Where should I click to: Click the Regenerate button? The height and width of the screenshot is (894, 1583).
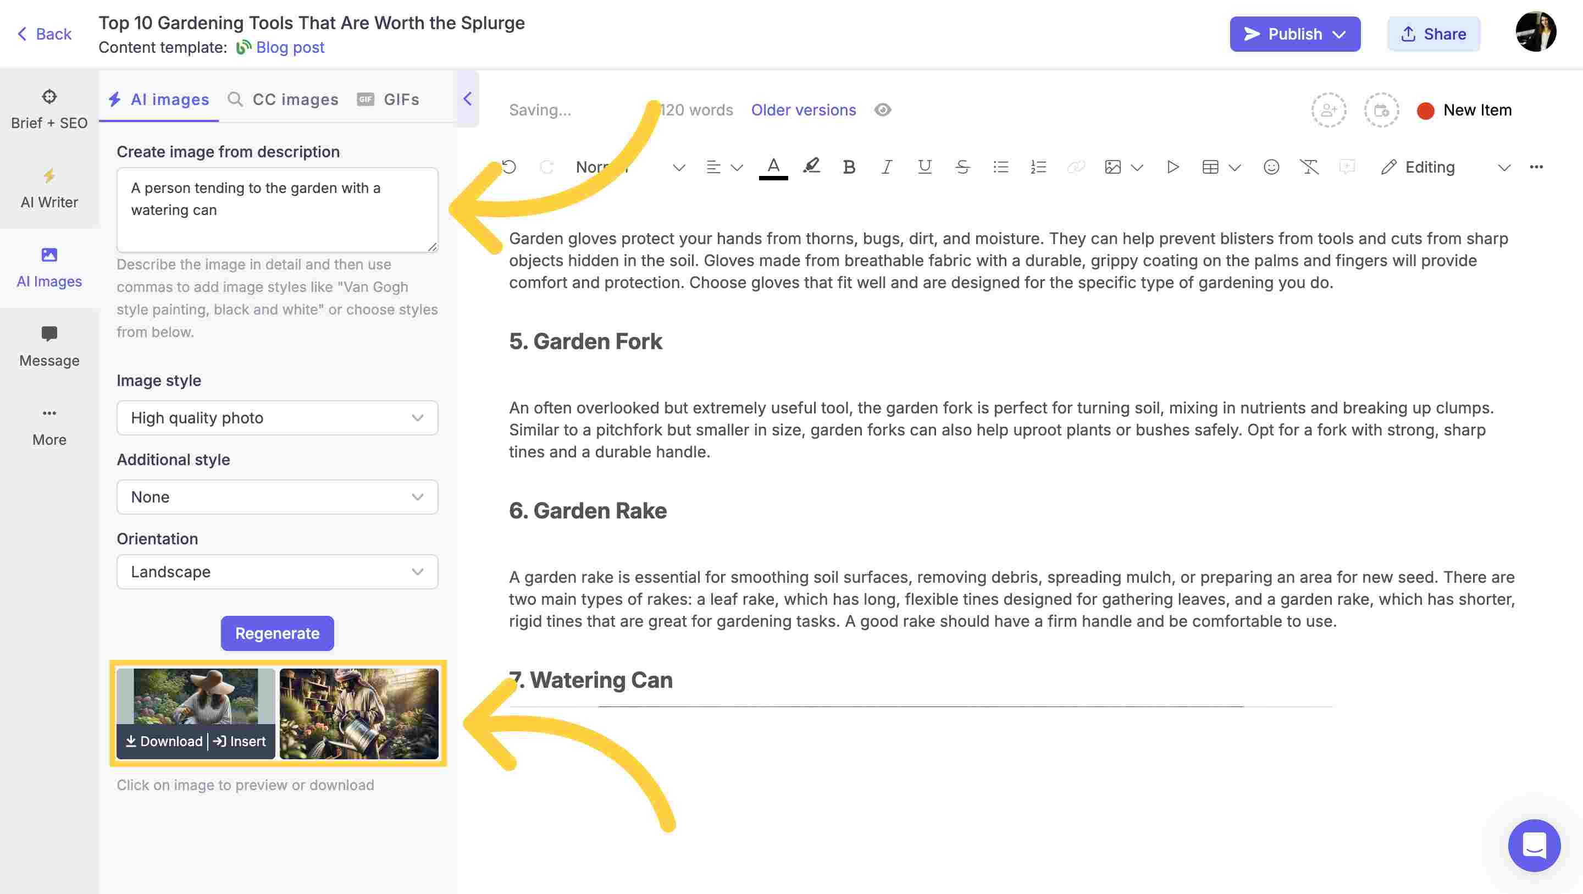(x=277, y=633)
